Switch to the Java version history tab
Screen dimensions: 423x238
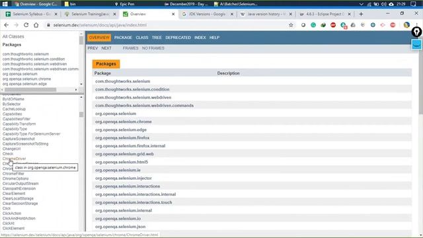[x=266, y=14]
